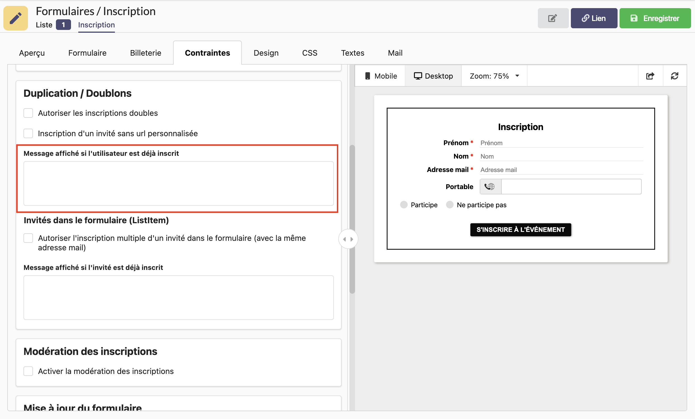
Task: Click the Prénom input field in preview
Action: (561, 143)
